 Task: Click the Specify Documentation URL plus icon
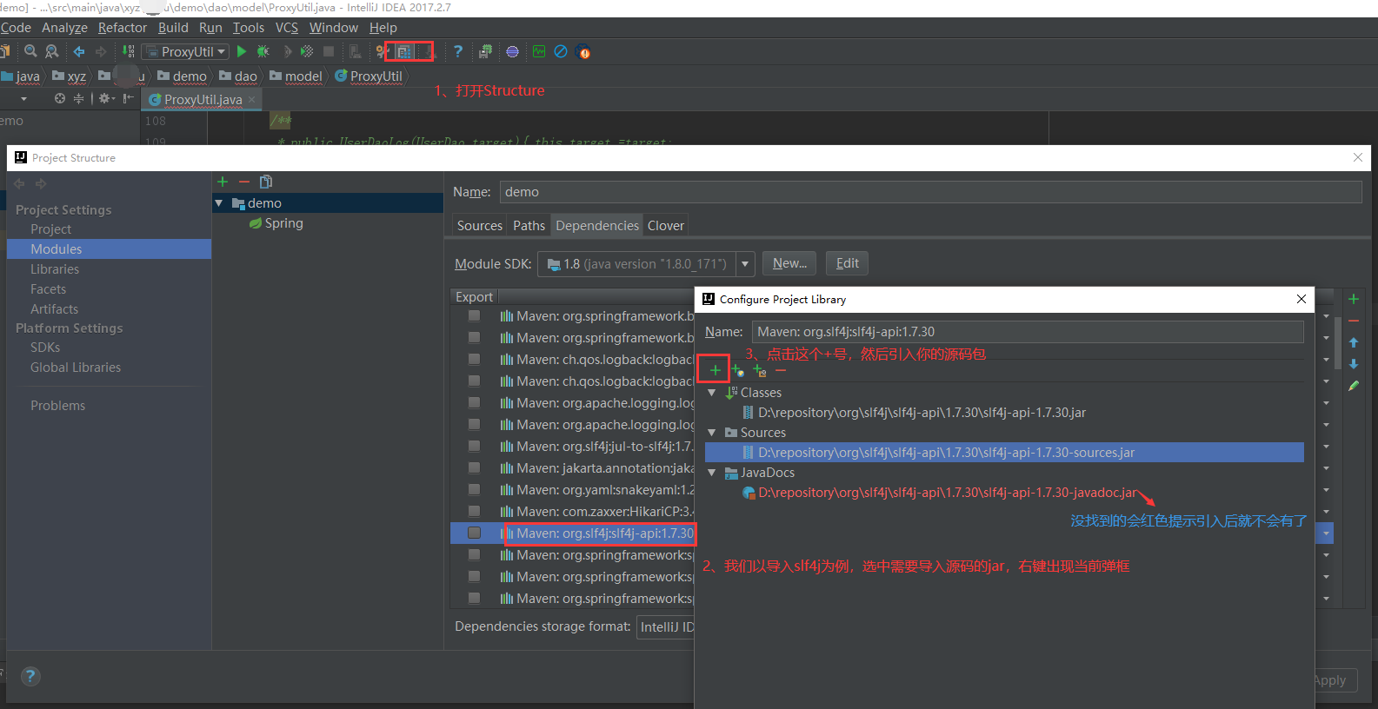click(x=738, y=370)
